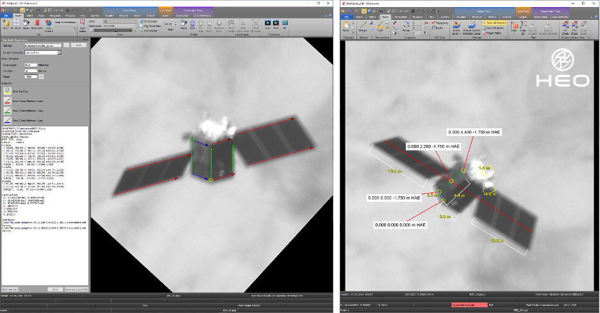Click the browse '...' button for file
Viewport: 600px width, 313px height.
(x=66, y=45)
